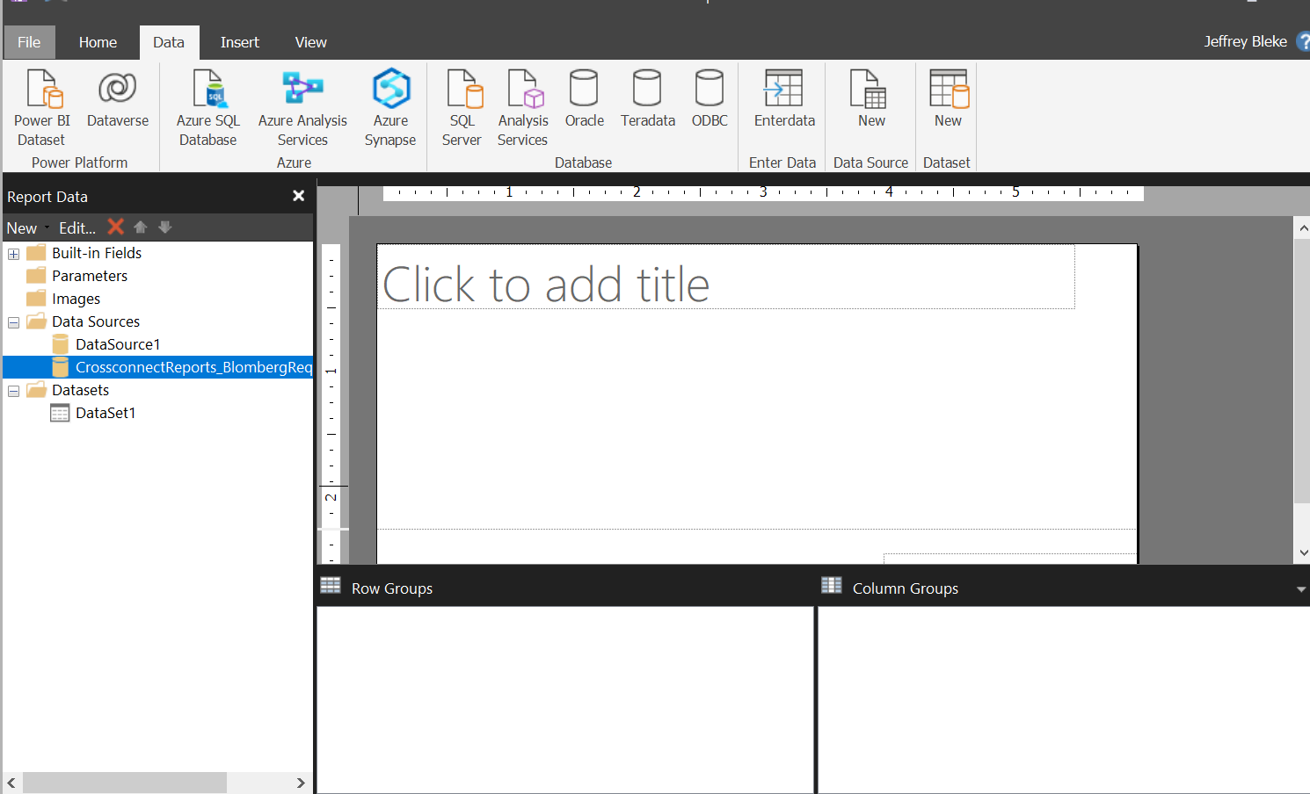The width and height of the screenshot is (1310, 794).
Task: Collapse the Datasets node
Action: tap(13, 391)
